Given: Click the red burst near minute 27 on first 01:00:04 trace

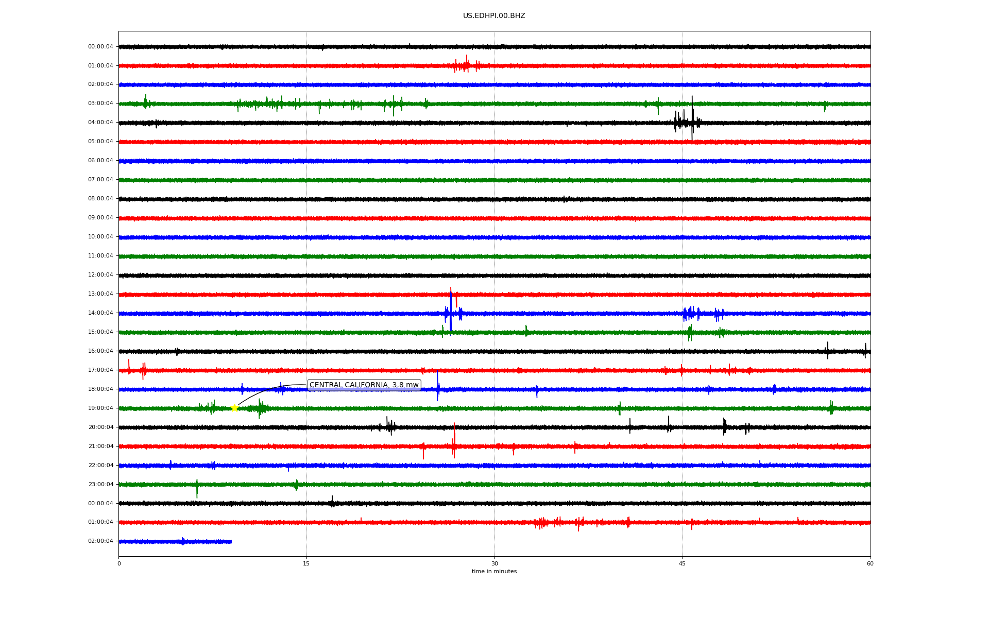Looking at the screenshot, I should pos(466,65).
